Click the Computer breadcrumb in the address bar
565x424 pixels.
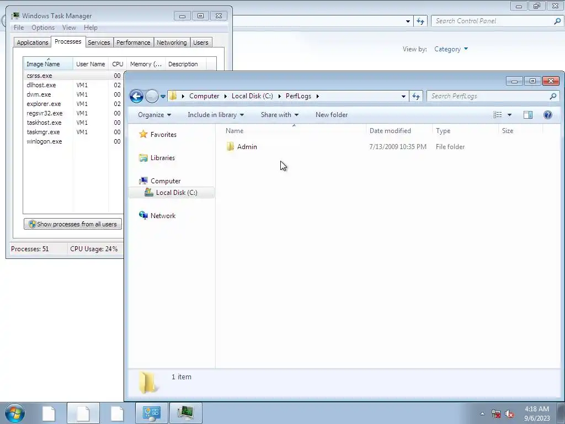point(204,96)
